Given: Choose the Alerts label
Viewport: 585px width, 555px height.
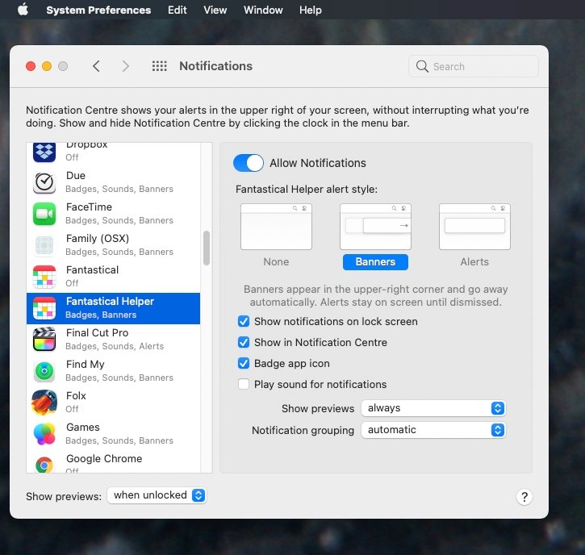Looking at the screenshot, I should tap(474, 262).
